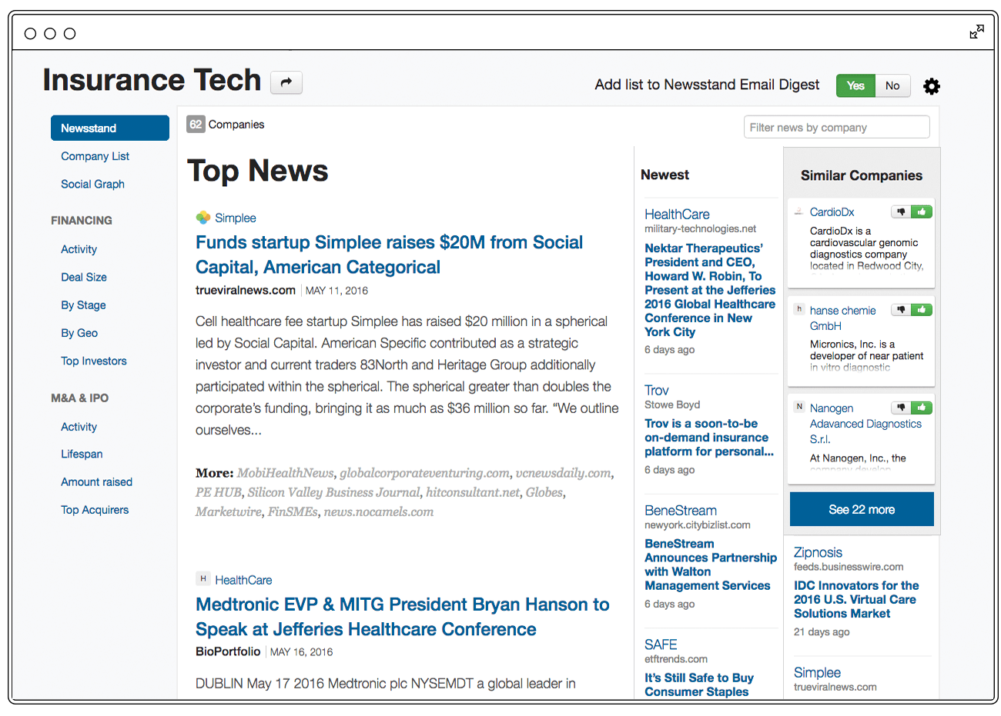Open the PE HUB source link
This screenshot has width=1001, height=716.
[218, 492]
